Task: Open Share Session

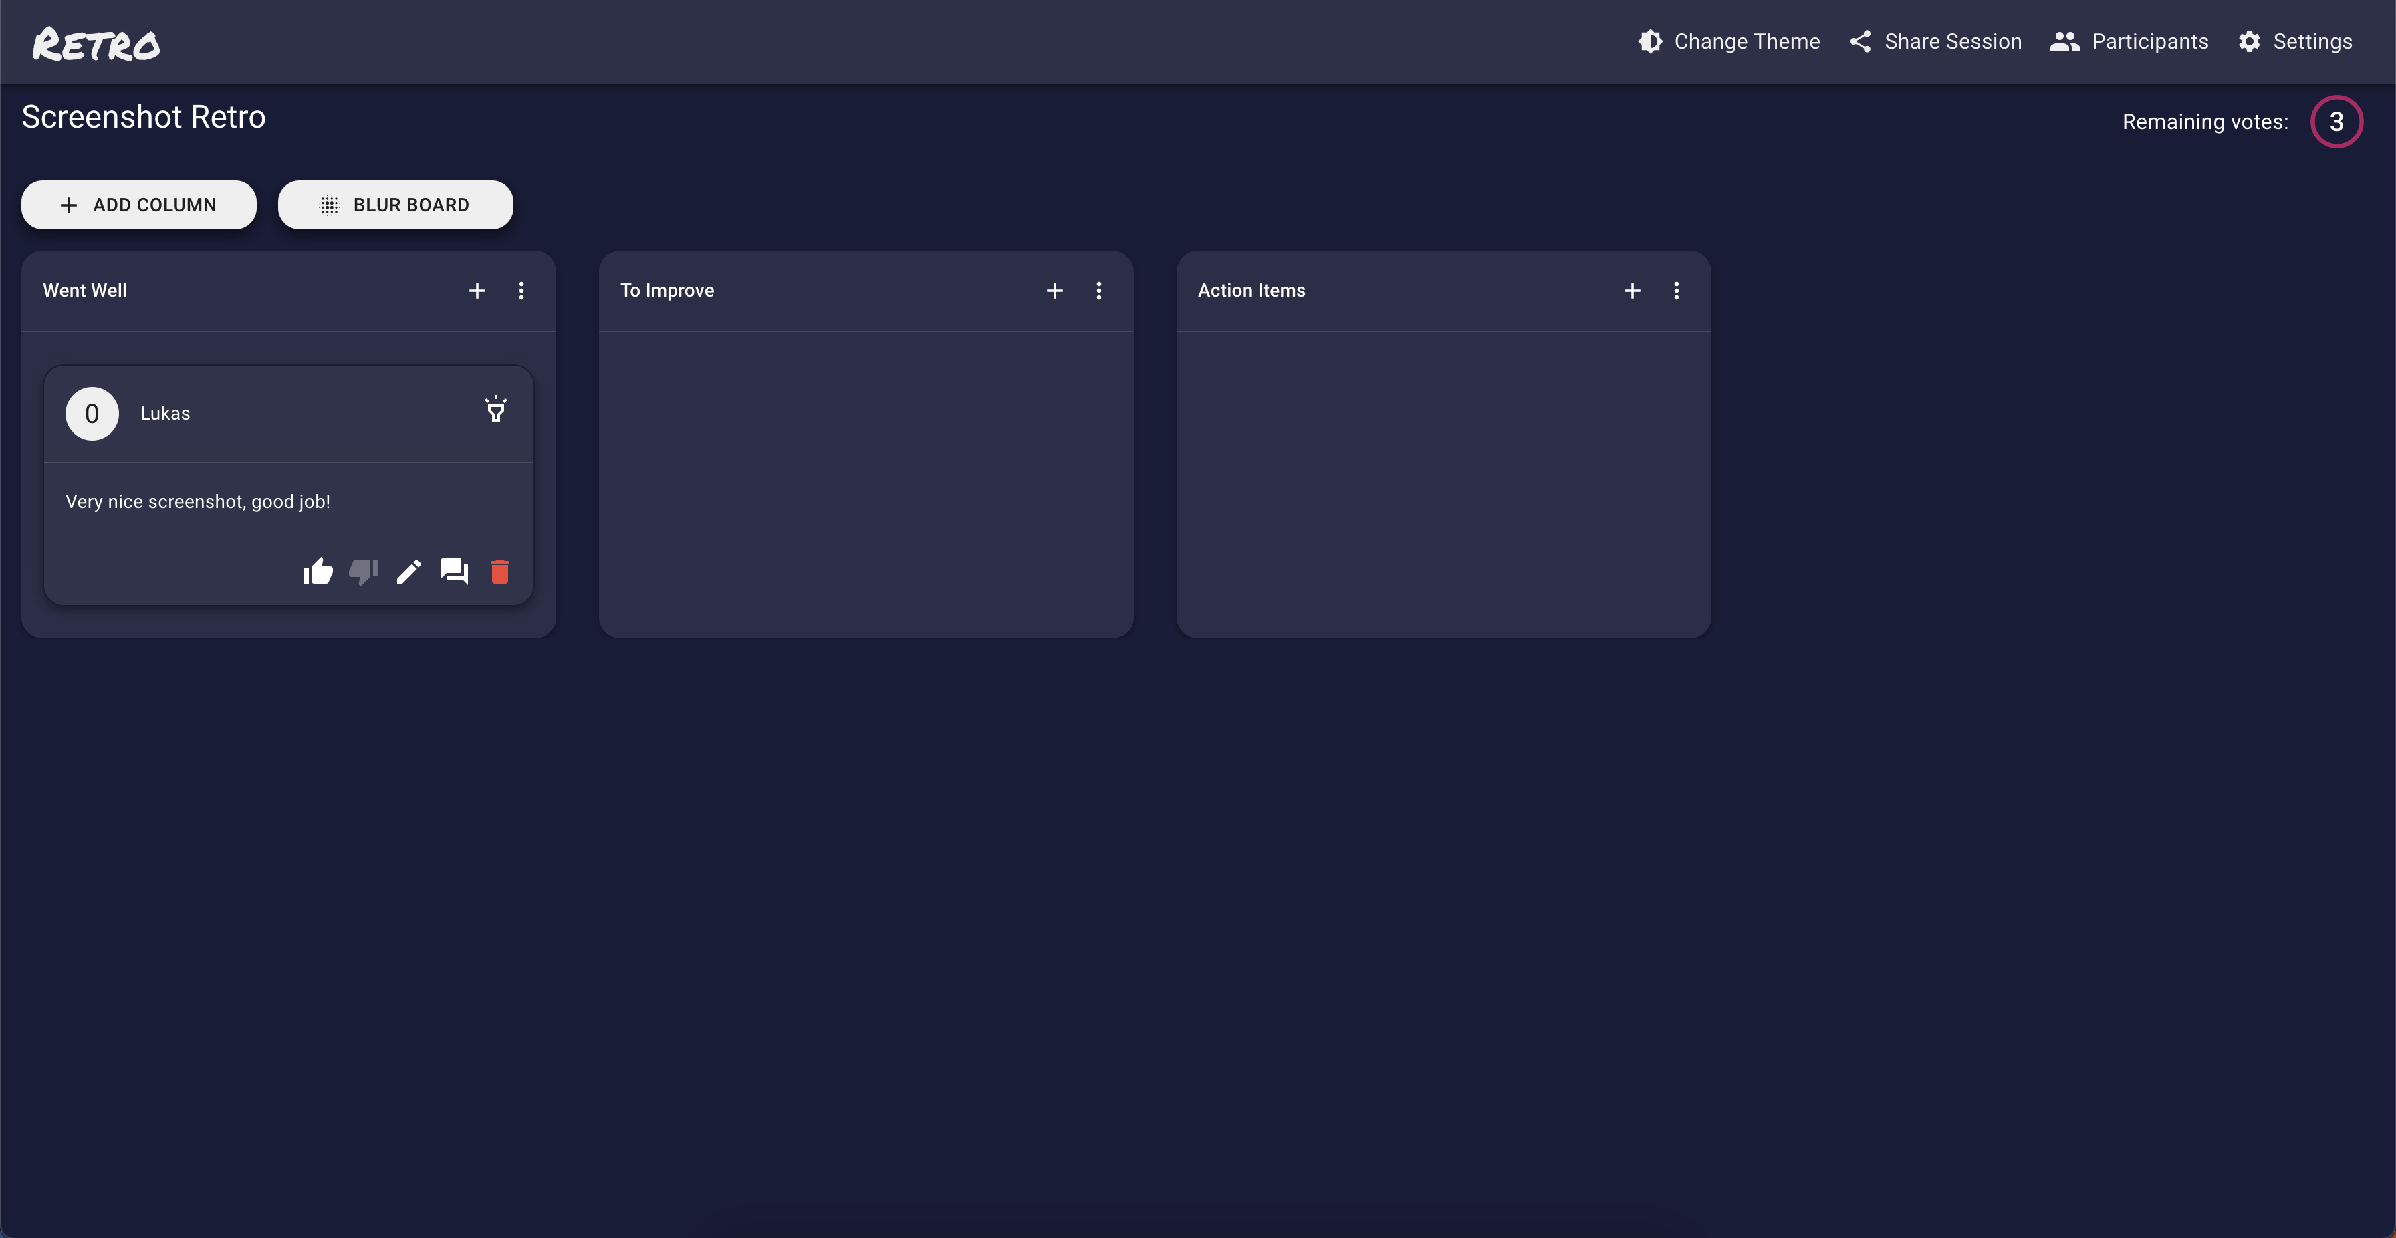Action: click(x=1935, y=42)
